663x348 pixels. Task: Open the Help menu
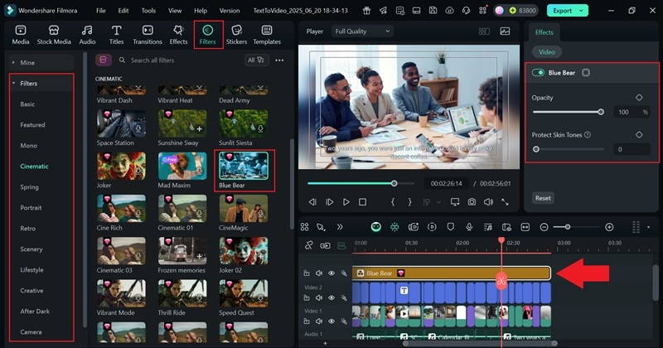[x=201, y=11]
